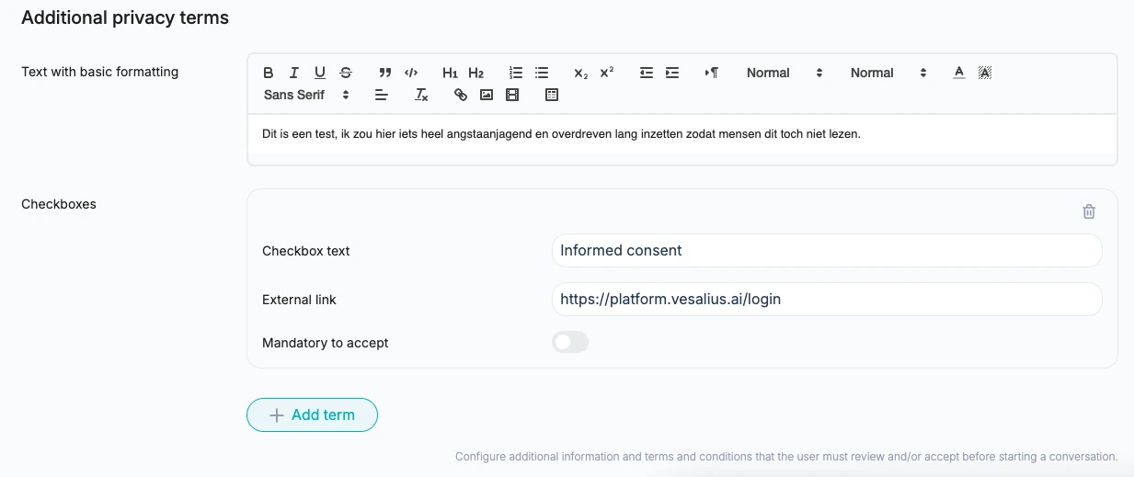Clear text formatting
The width and height of the screenshot is (1134, 477).
click(421, 95)
